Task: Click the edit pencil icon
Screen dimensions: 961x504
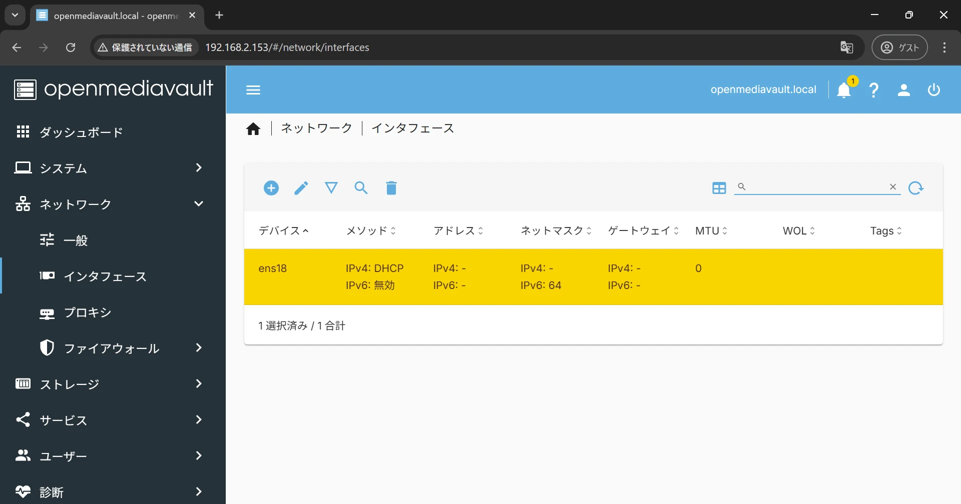Action: 301,188
